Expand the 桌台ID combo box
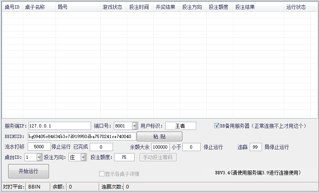The image size is (319, 193). 39,157
